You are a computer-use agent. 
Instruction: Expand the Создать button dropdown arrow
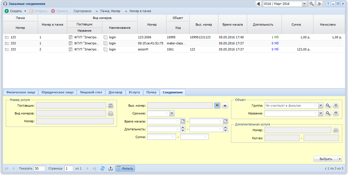coord(25,11)
